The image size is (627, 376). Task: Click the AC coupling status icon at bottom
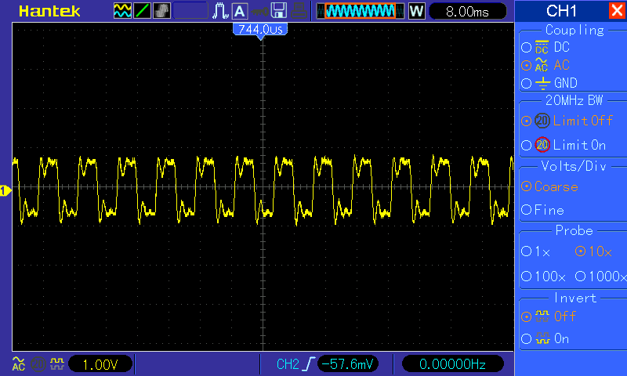[18, 364]
